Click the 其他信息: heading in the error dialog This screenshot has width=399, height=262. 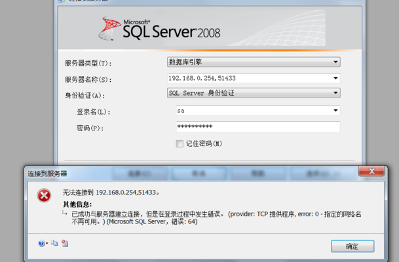pos(77,204)
